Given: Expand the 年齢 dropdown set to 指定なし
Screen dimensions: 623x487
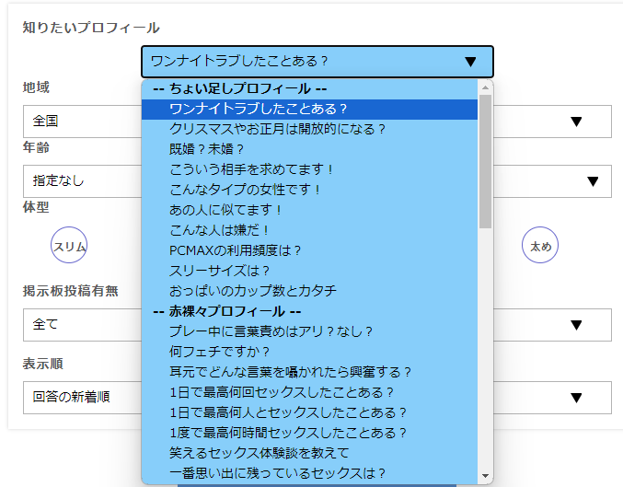Looking at the screenshot, I should [x=81, y=180].
